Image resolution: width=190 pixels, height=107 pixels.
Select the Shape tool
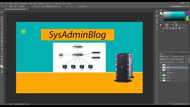pyautogui.click(x=2, y=57)
